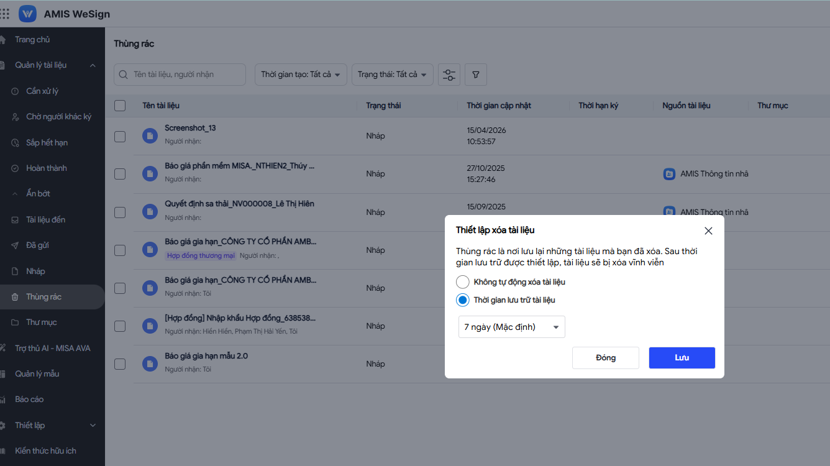Click the Thùng rác trash icon in sidebar
This screenshot has height=466, width=830.
[x=15, y=297]
